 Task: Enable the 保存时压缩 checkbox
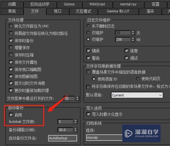tap(11, 55)
